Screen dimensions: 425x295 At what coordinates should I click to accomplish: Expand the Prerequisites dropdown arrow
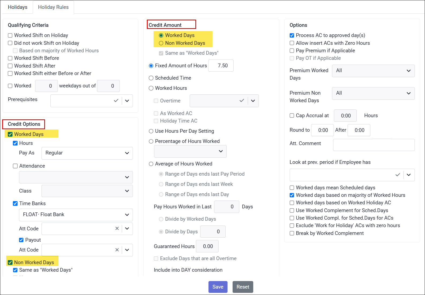(x=127, y=101)
